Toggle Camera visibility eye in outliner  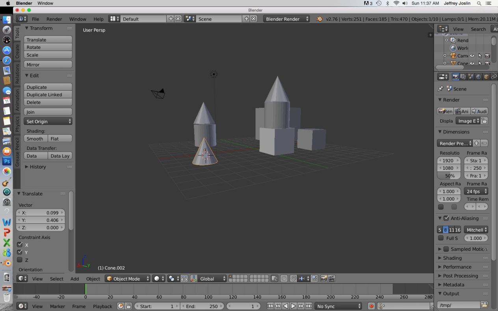[x=472, y=56]
